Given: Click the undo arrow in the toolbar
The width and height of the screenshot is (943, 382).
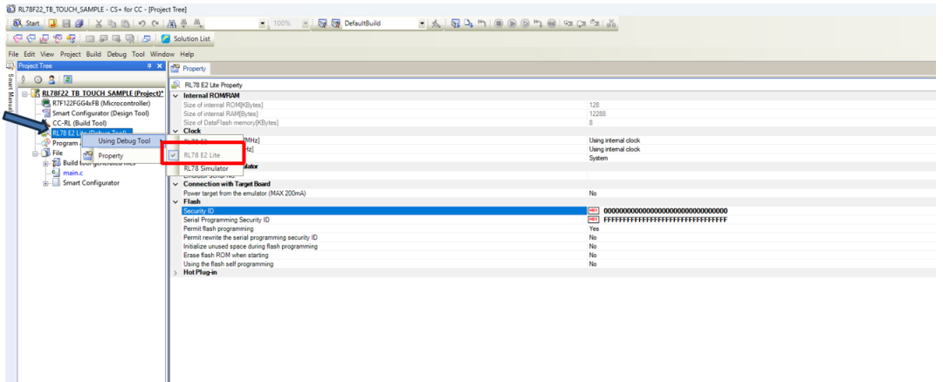Looking at the screenshot, I should coord(141,24).
